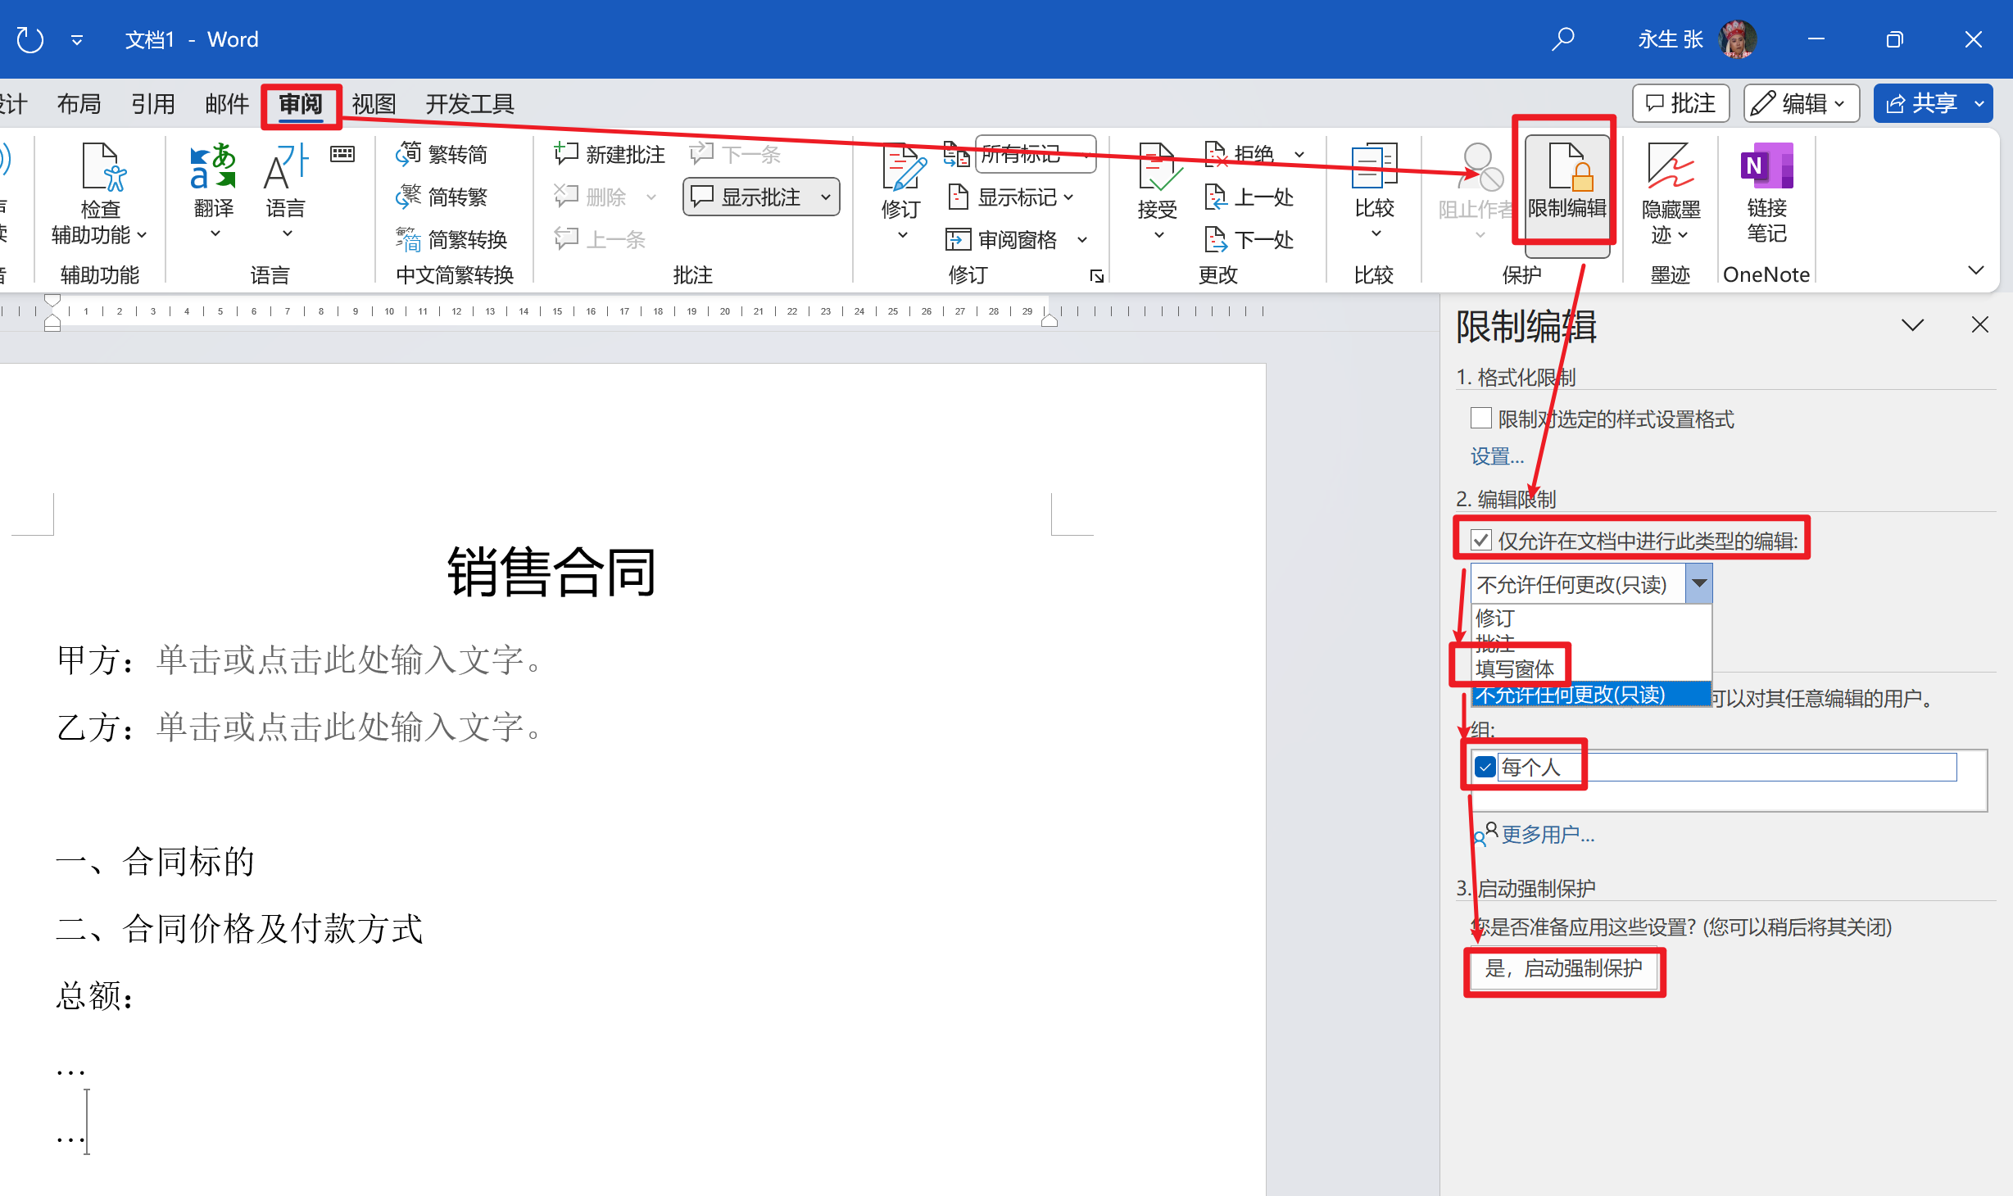This screenshot has width=2013, height=1196.
Task: Expand the 所有标记 markup dropdown
Action: [1086, 154]
